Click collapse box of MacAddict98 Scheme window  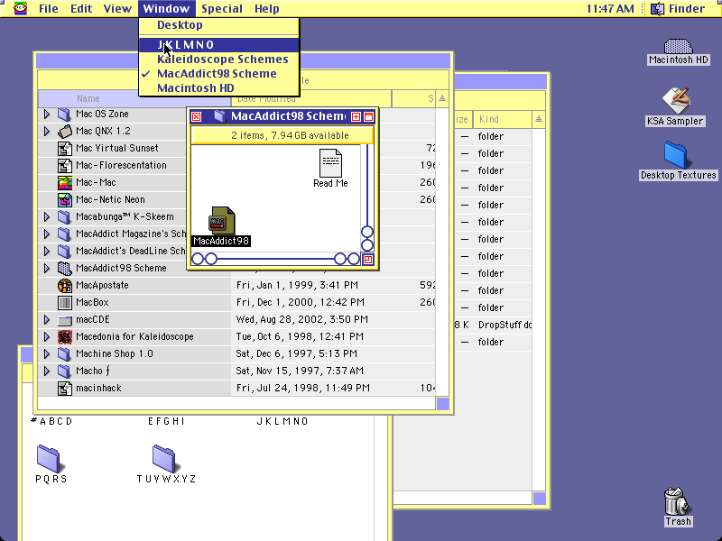coord(369,117)
